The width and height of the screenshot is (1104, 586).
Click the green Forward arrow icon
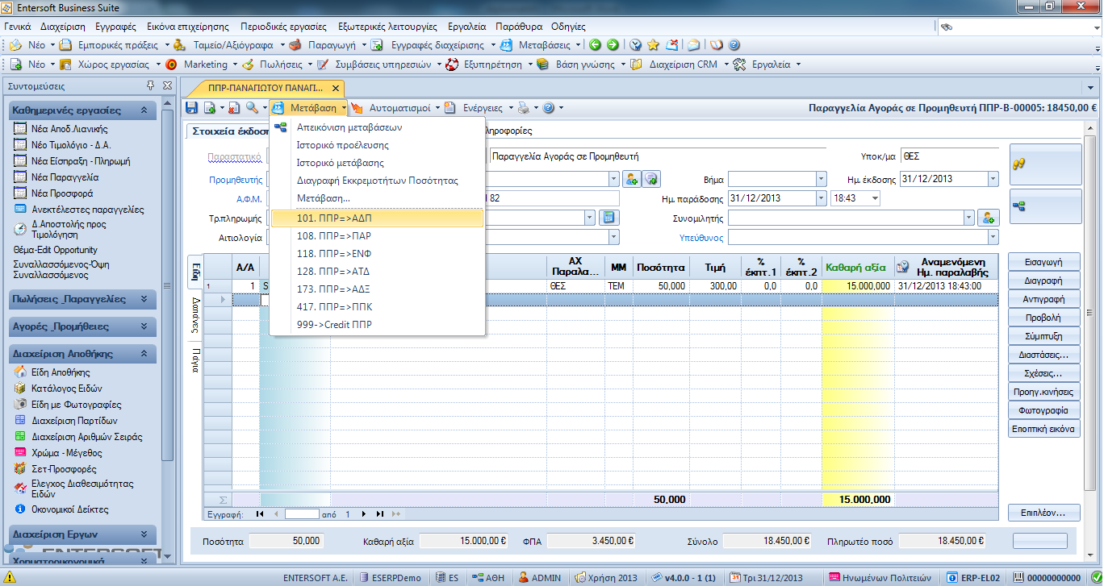pyautogui.click(x=613, y=45)
